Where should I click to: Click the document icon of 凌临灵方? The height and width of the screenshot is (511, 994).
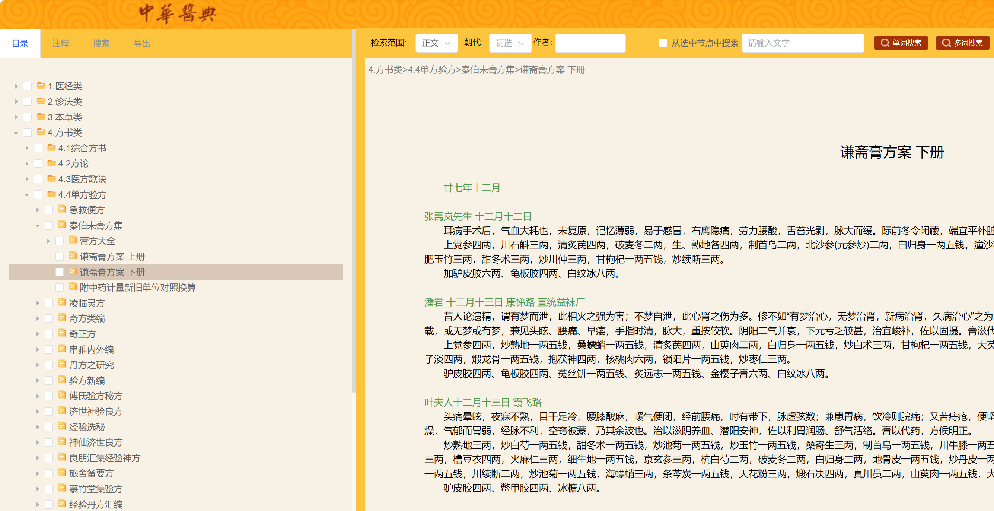click(x=62, y=302)
